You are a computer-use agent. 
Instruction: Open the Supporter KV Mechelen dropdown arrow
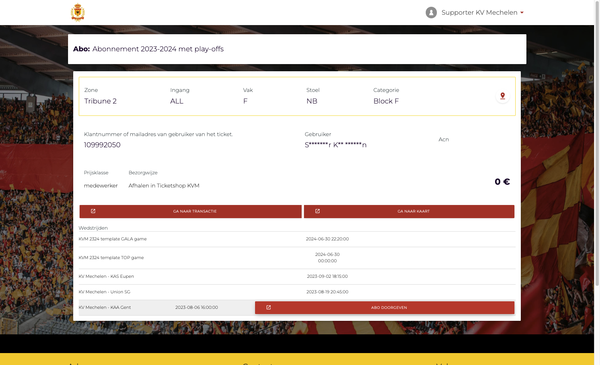tap(522, 13)
